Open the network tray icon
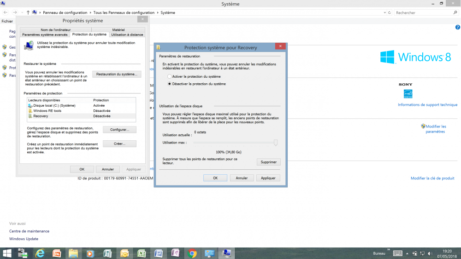The width and height of the screenshot is (461, 259). click(x=422, y=253)
